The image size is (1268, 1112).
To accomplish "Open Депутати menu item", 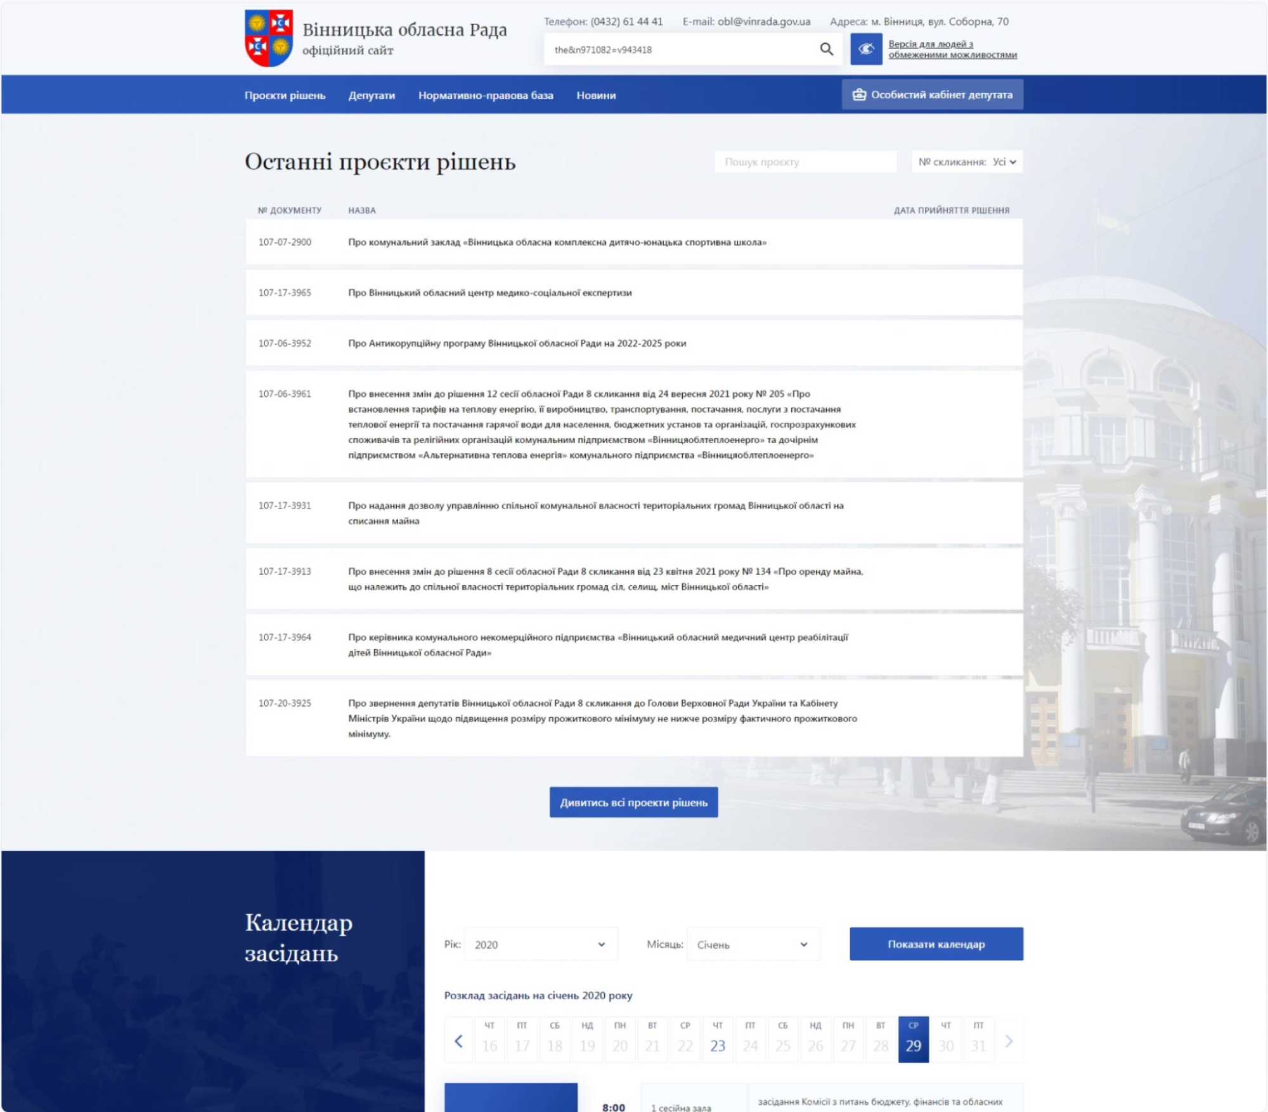I will [372, 95].
